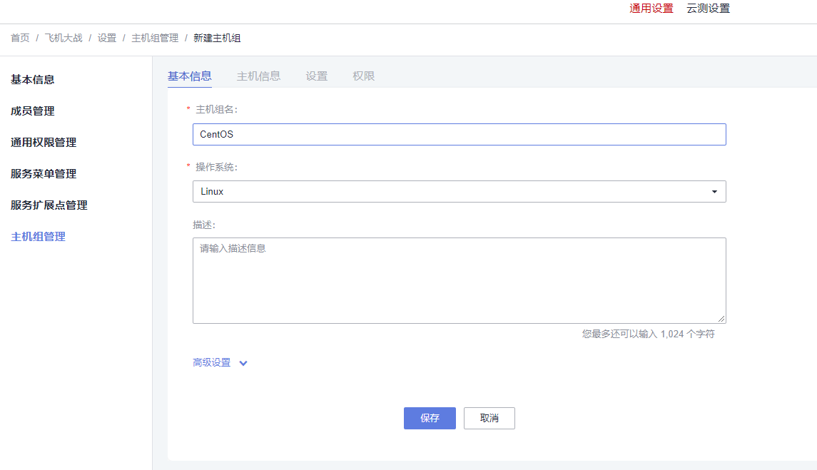Open the 设置 breadcrumb link

click(x=107, y=38)
